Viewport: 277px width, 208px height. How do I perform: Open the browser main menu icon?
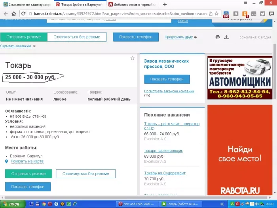click(x=245, y=3)
